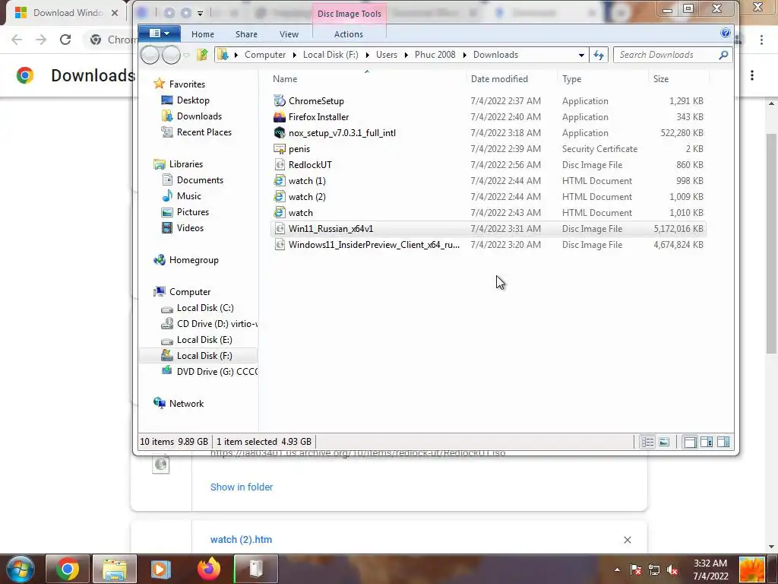Click the muted volume tray icon
778x584 pixels.
tap(672, 570)
